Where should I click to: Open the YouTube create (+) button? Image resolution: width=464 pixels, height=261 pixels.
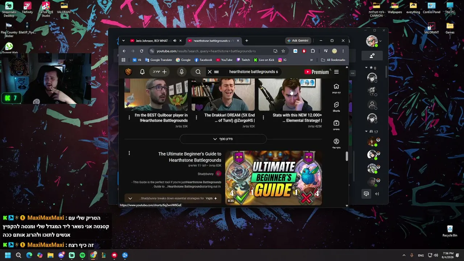(159, 72)
